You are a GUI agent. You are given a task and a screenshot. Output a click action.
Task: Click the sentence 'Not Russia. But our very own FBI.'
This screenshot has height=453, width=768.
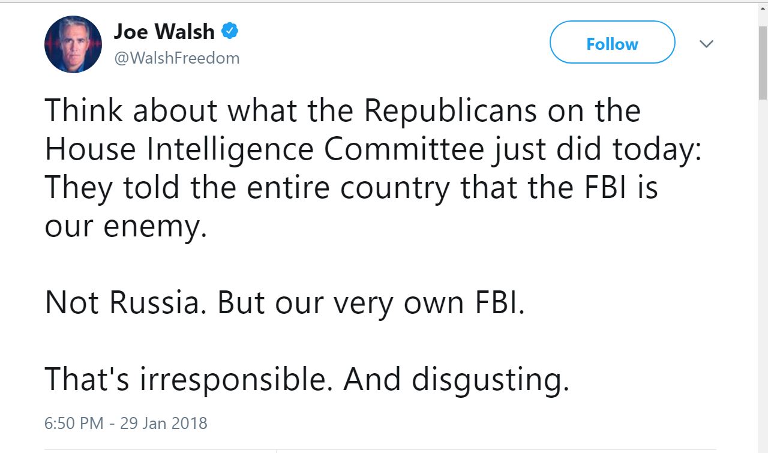[285, 303]
